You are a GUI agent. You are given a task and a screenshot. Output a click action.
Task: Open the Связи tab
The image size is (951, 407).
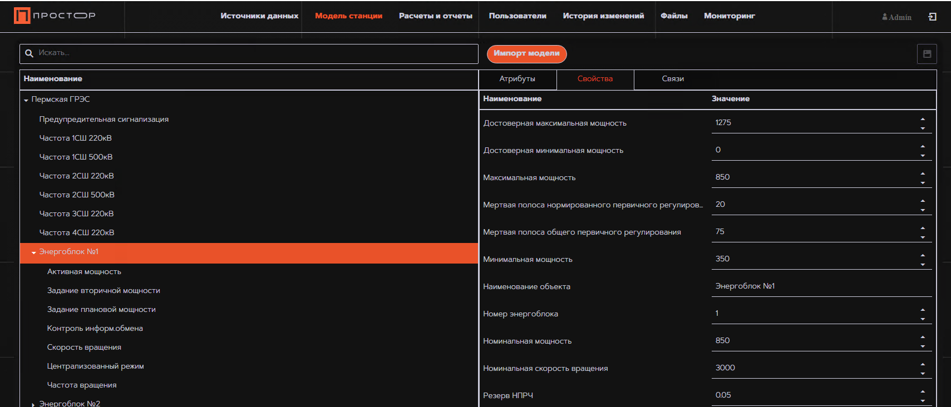click(x=673, y=79)
